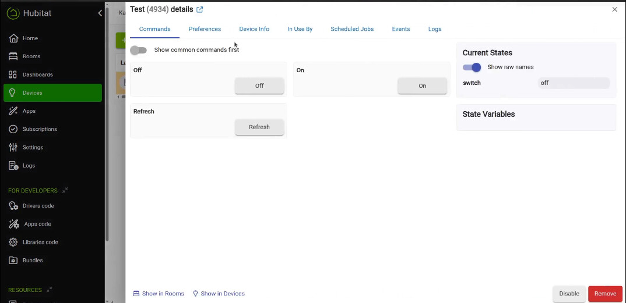Collapse the sidebar with the chevron arrow
Image resolution: width=626 pixels, height=303 pixels.
(100, 13)
